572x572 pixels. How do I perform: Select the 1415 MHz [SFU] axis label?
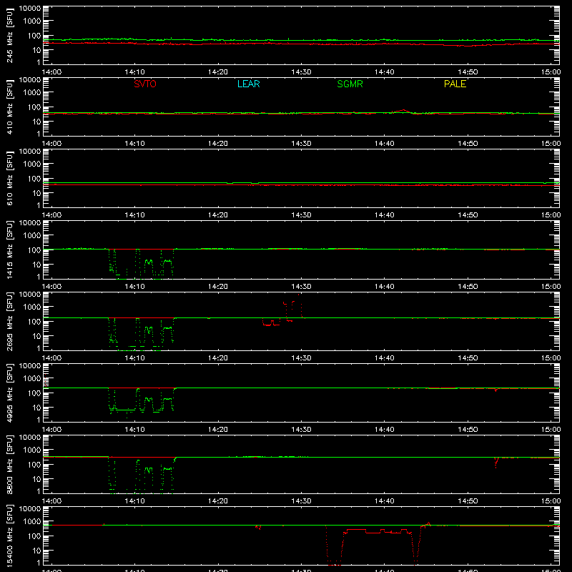[10, 250]
